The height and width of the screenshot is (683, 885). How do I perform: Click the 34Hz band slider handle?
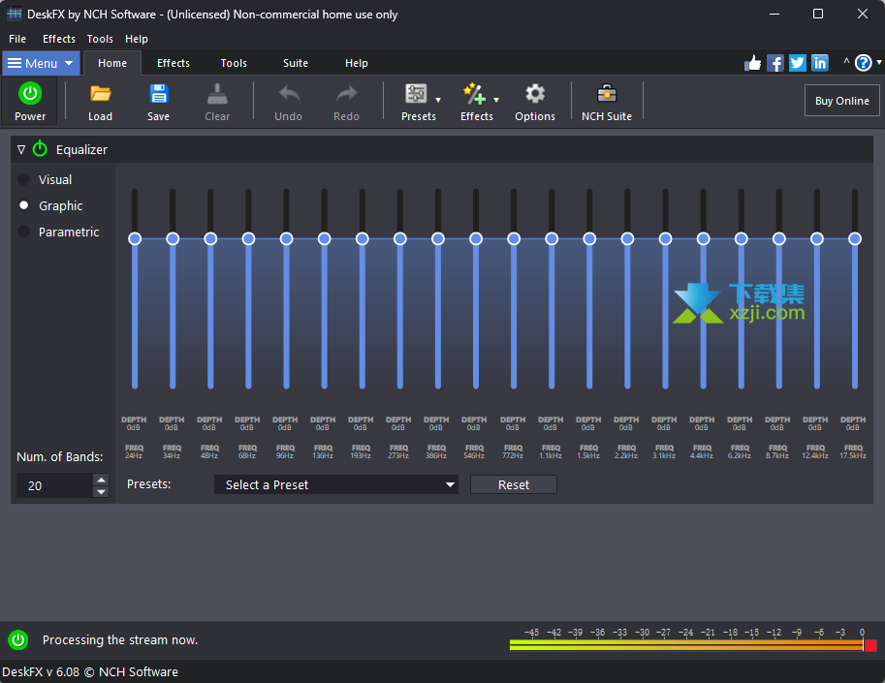173,238
